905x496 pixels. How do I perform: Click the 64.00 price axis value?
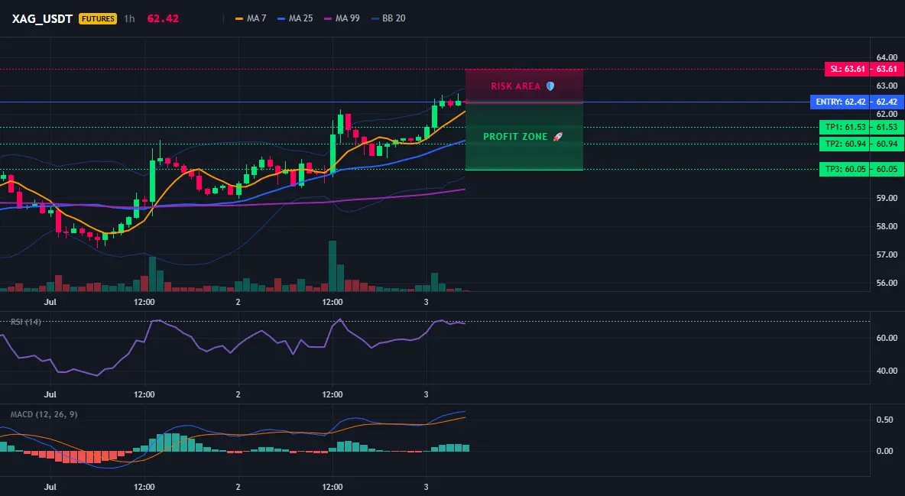(x=887, y=58)
